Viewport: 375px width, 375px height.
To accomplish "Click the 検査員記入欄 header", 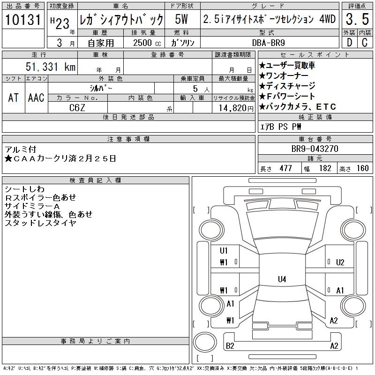I will click(x=96, y=180).
